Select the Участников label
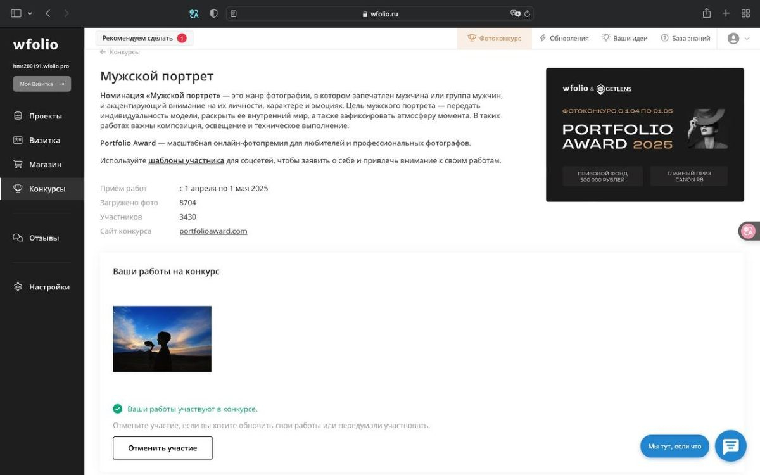This screenshot has width=760, height=475. tap(121, 217)
